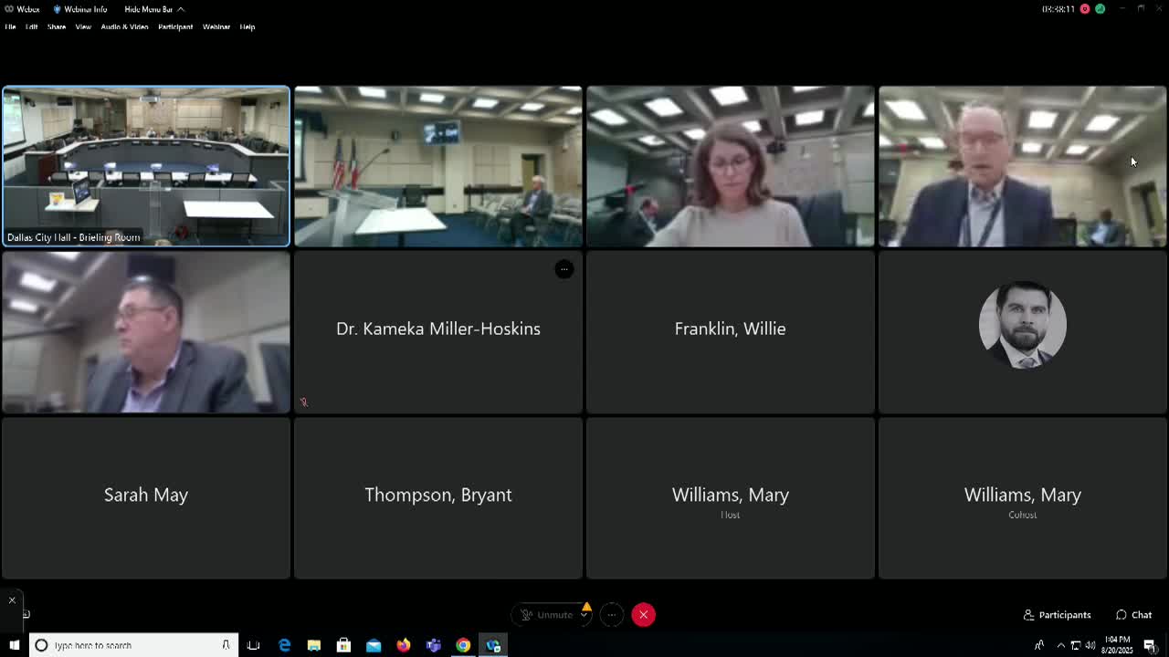
Task: Toggle the Unmute microphone button
Action: (x=547, y=615)
